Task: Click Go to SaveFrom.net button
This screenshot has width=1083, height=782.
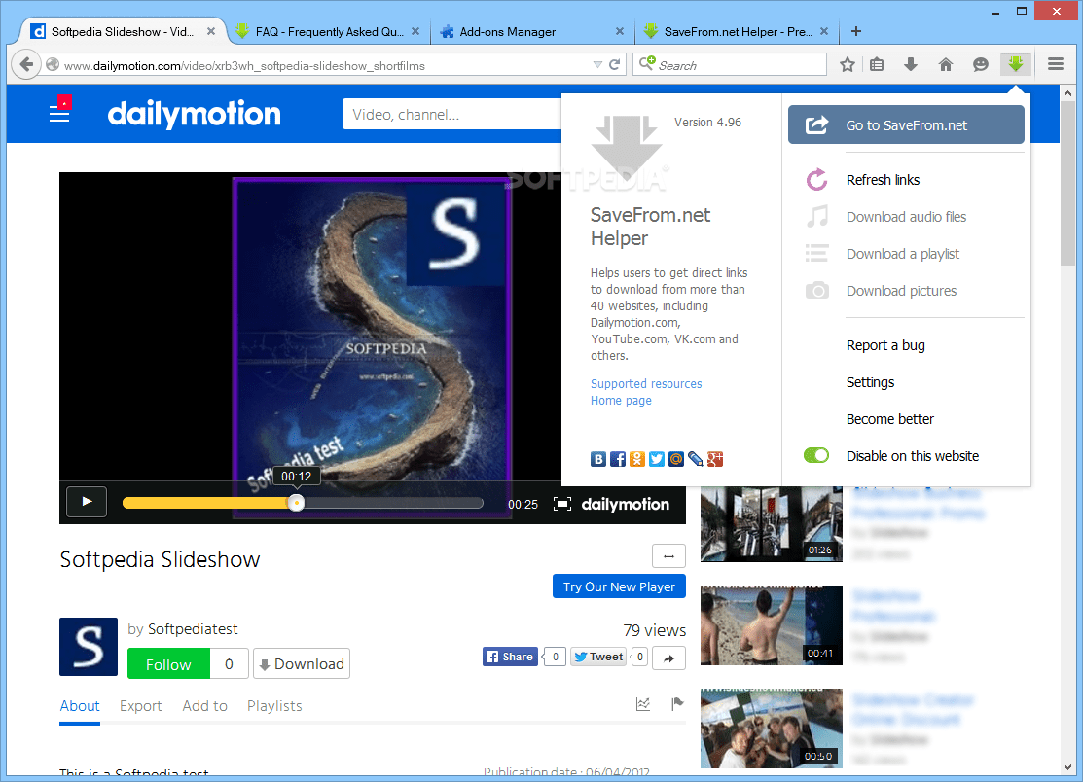Action: point(906,124)
